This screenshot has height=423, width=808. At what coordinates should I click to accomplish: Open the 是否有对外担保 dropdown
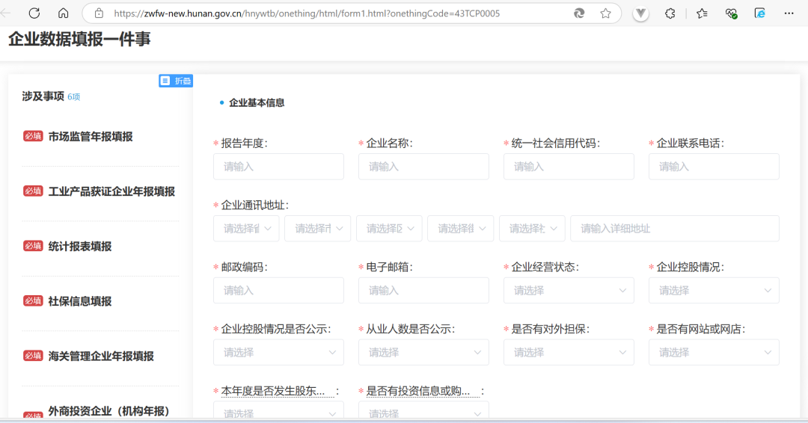click(569, 353)
